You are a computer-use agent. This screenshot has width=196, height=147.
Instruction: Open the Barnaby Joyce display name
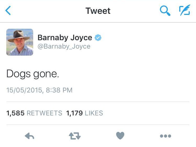(x=65, y=38)
